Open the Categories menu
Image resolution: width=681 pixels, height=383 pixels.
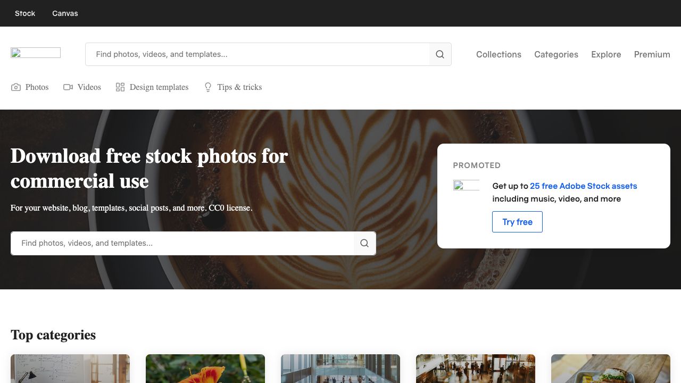click(556, 54)
